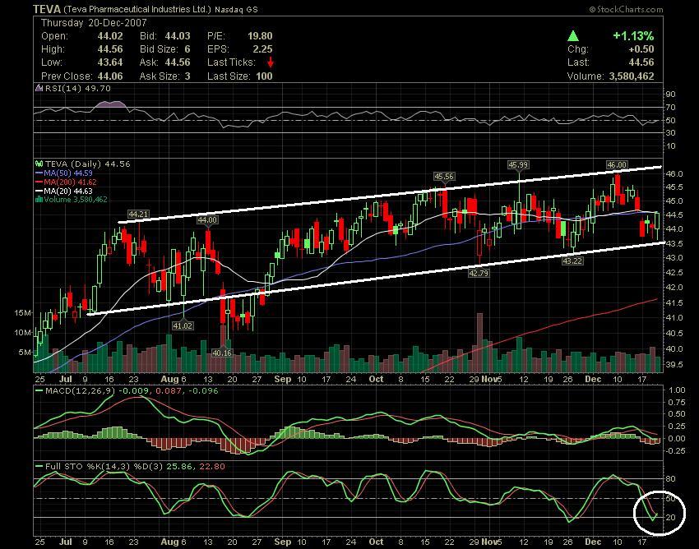Click the Nasdaq GS exchange label

click(236, 9)
